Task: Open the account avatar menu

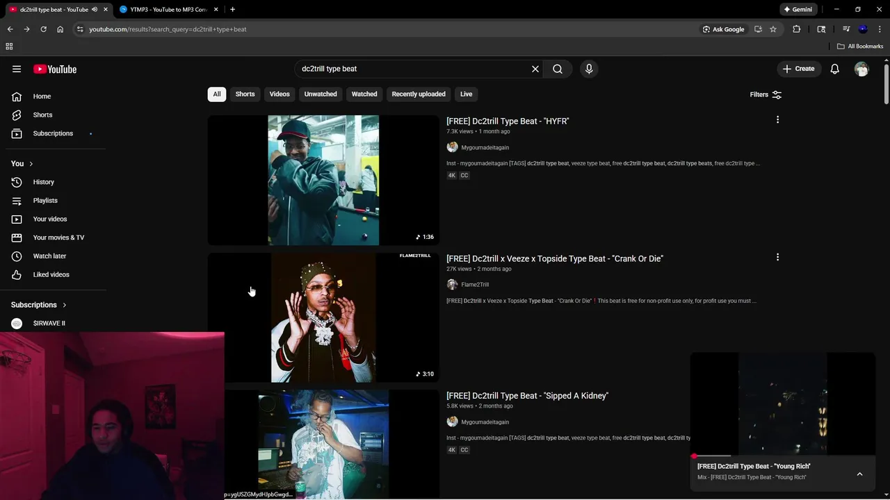Action: click(861, 69)
